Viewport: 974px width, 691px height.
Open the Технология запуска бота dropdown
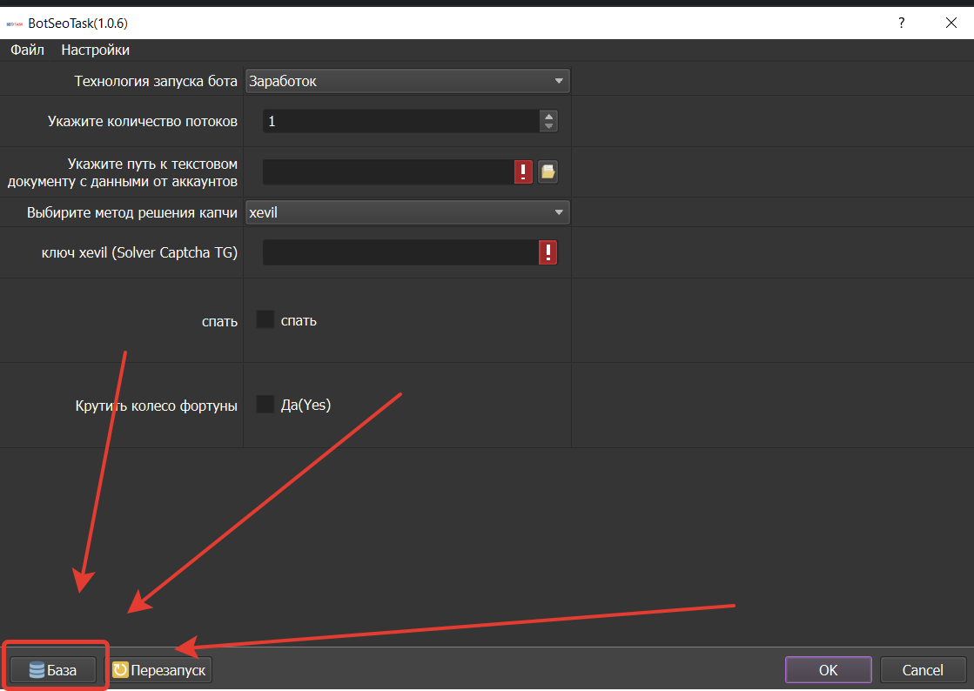click(x=407, y=81)
